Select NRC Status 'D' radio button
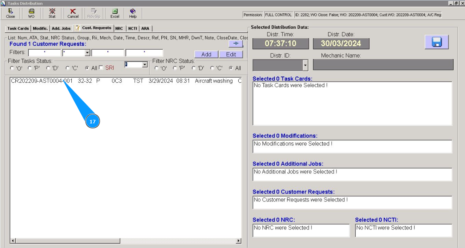 point(194,68)
